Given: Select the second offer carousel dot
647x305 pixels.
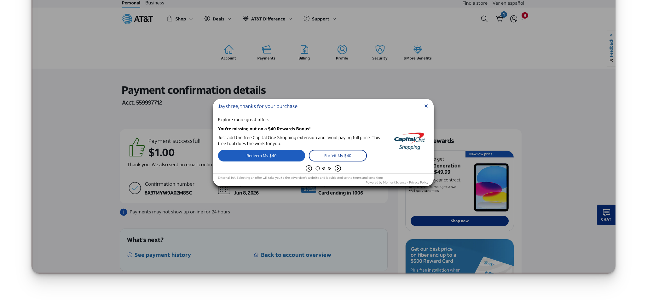Looking at the screenshot, I should 324,168.
